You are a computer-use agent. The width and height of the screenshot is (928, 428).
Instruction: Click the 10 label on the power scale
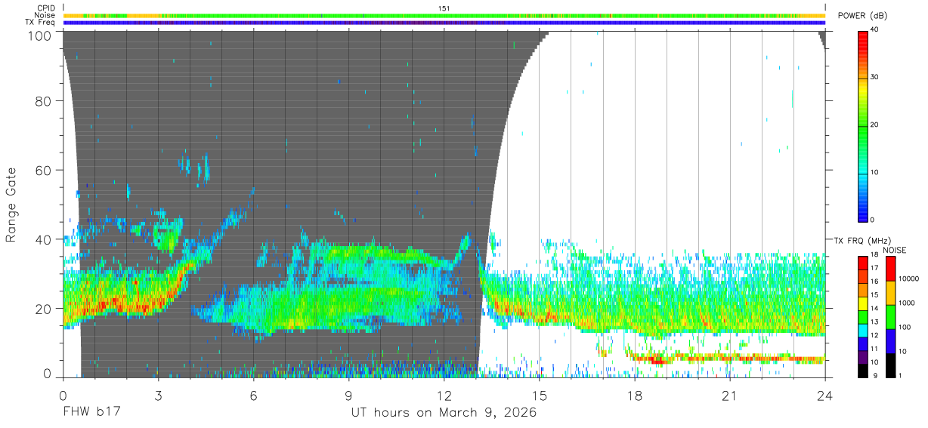874,172
